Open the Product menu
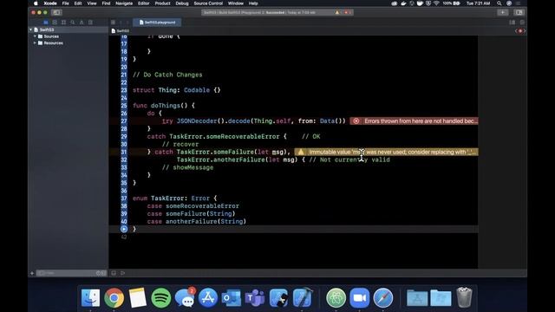The image size is (555, 312). coord(162,3)
